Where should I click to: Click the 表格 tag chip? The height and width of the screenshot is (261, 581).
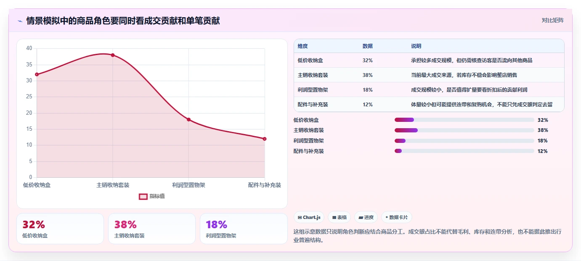[x=340, y=217]
